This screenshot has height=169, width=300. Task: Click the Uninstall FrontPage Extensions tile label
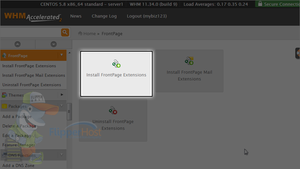[113, 125]
